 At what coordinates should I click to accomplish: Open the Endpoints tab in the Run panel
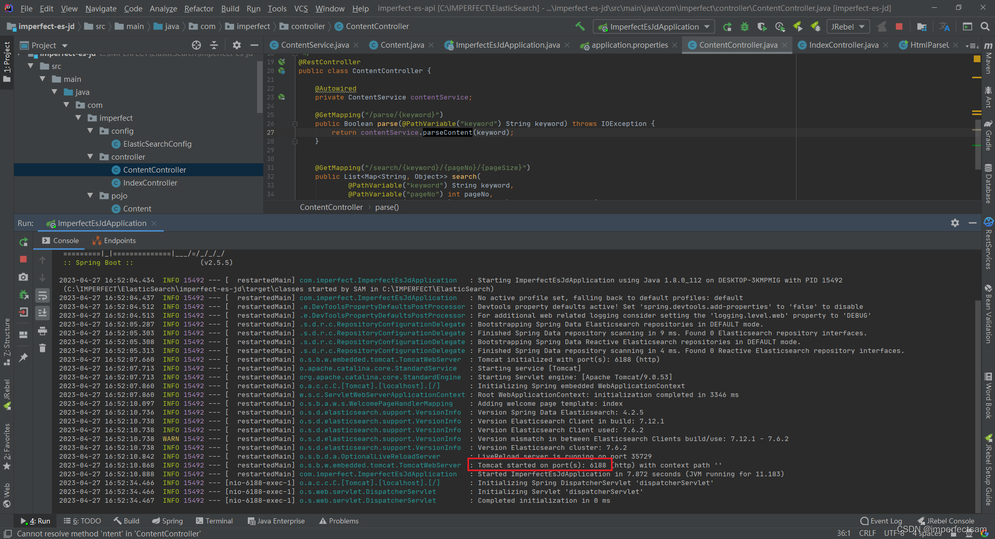tap(114, 240)
